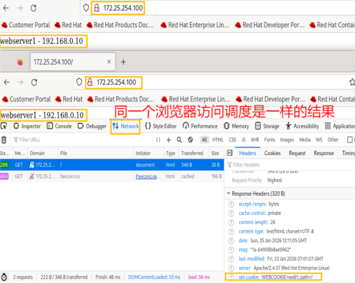The height and width of the screenshot is (283, 355).
Task: Select the 200 GET / document request
Action: coord(112,165)
